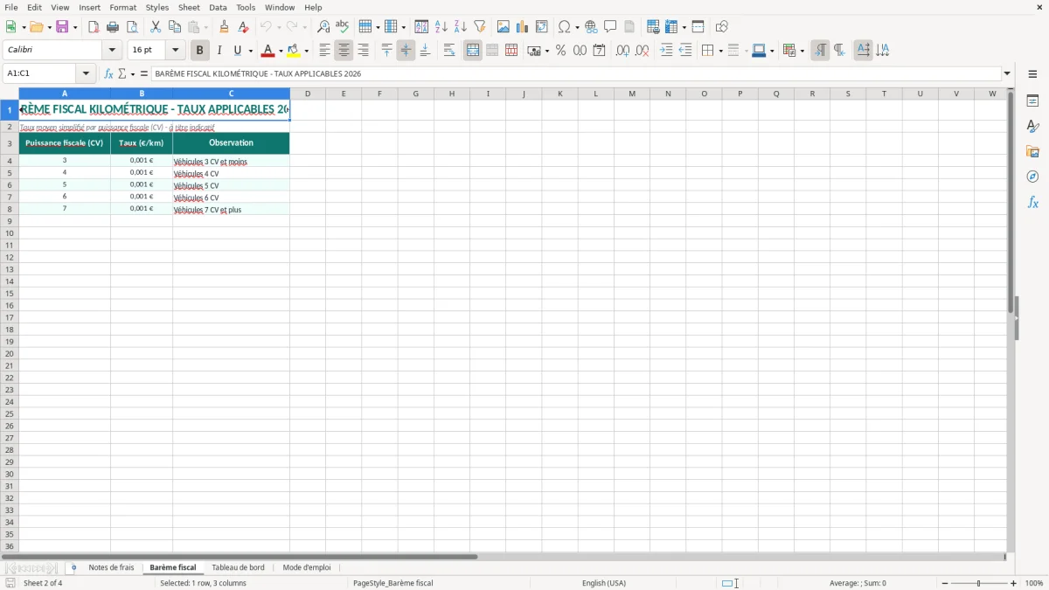This screenshot has height=590, width=1049.
Task: Open the Paste options dropdown arrow
Action: pyautogui.click(x=206, y=28)
